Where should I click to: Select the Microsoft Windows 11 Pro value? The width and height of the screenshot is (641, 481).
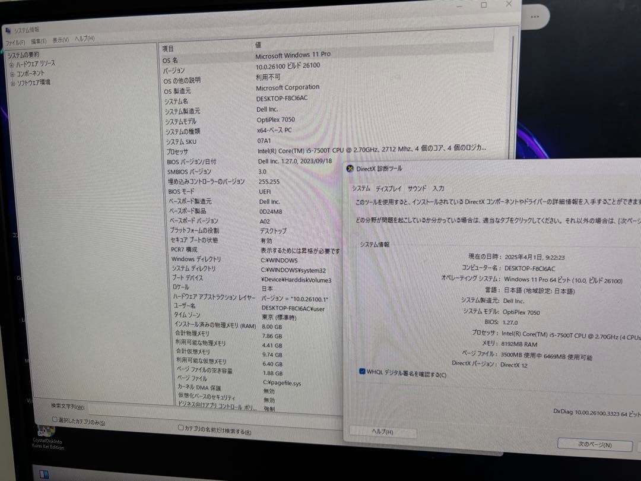coord(293,55)
